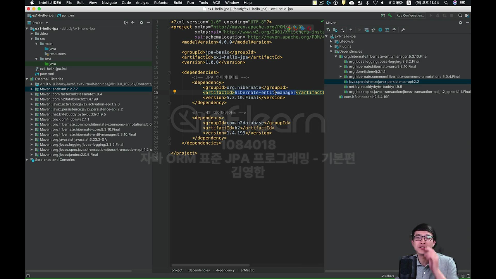The width and height of the screenshot is (496, 279).
Task: Collapse External Libraries node
Action: click(27, 79)
